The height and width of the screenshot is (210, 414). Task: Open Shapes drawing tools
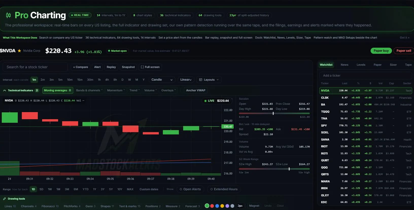[107, 206]
